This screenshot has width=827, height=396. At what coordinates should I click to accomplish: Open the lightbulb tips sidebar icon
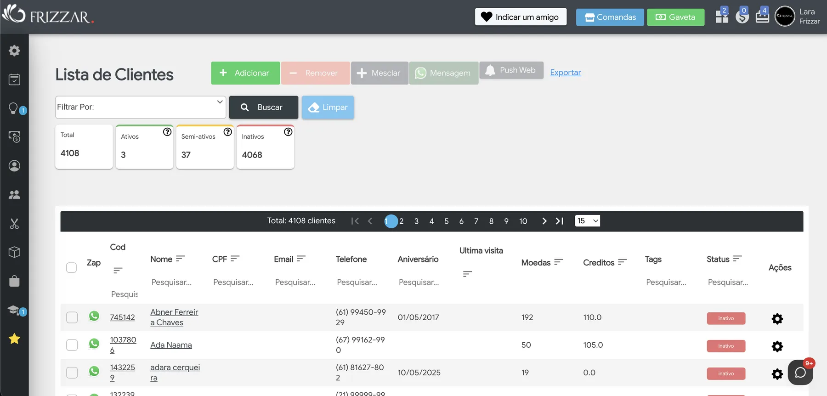pyautogui.click(x=14, y=108)
